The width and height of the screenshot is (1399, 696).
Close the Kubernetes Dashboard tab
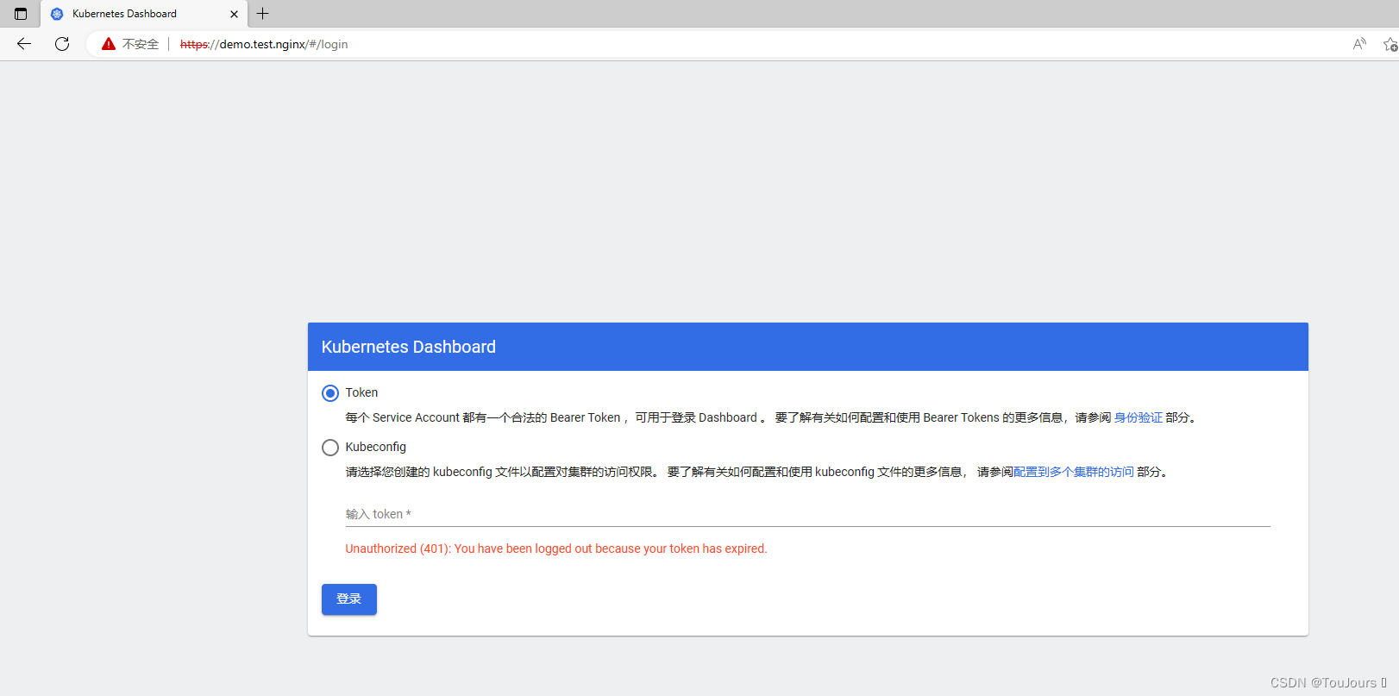click(234, 14)
